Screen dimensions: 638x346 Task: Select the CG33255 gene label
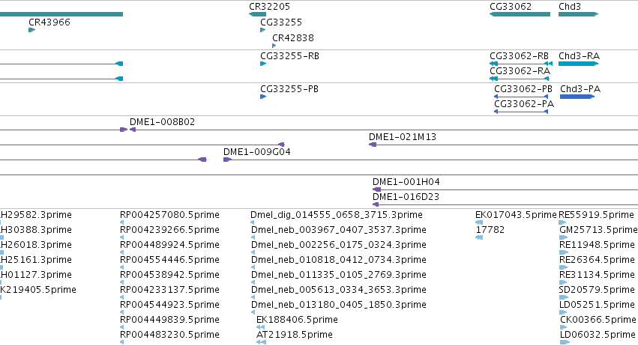(280, 22)
